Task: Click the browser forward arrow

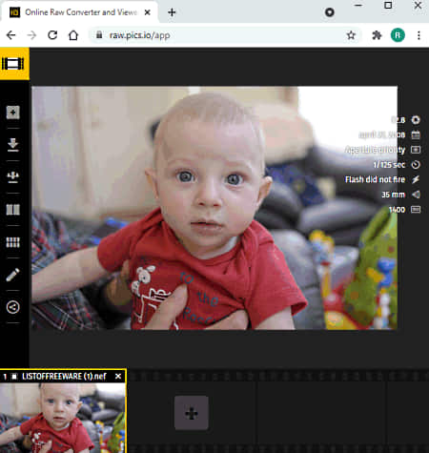Action: (31, 35)
